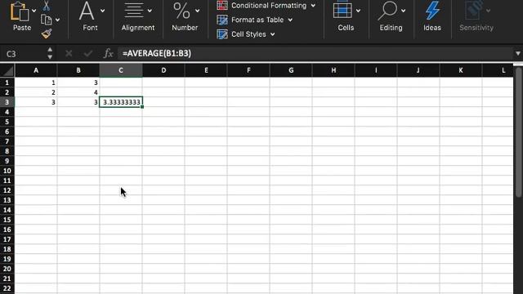The image size is (523, 294).
Task: Expand the Cells dropdown arrow
Action: [358, 11]
